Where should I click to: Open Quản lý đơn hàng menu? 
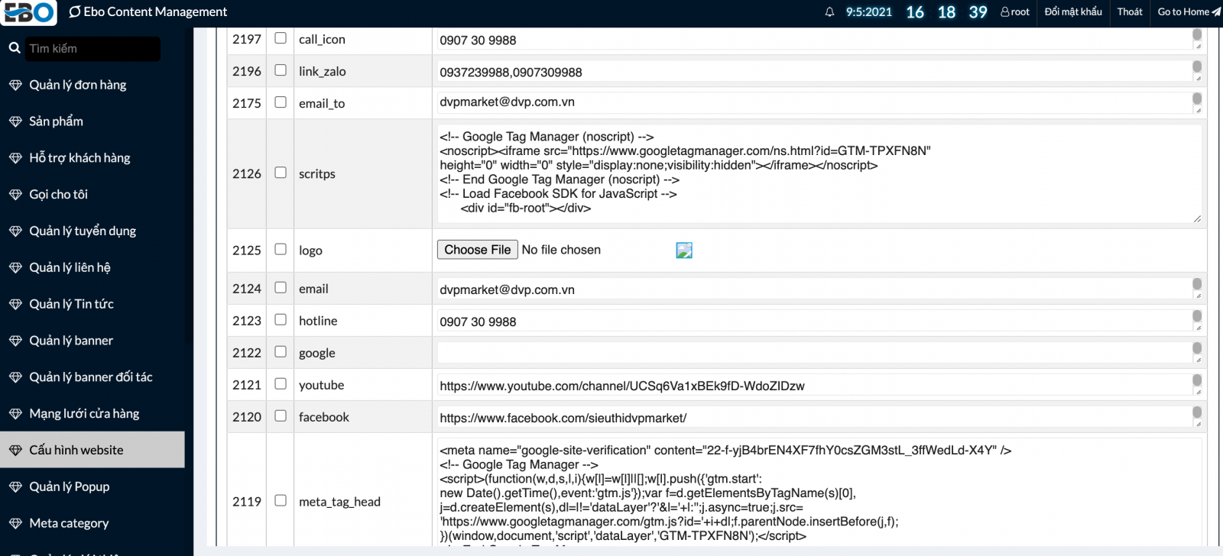click(x=78, y=85)
